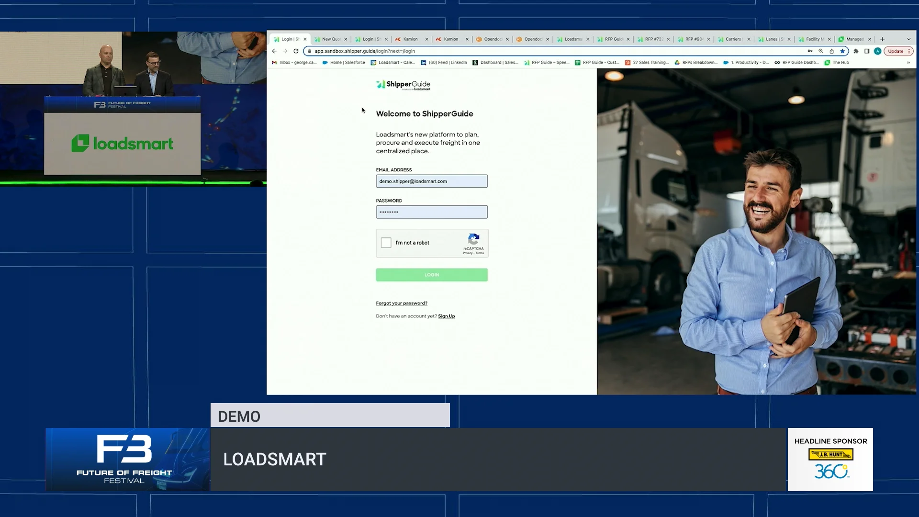
Task: Click the Forgot your password link
Action: click(x=402, y=303)
